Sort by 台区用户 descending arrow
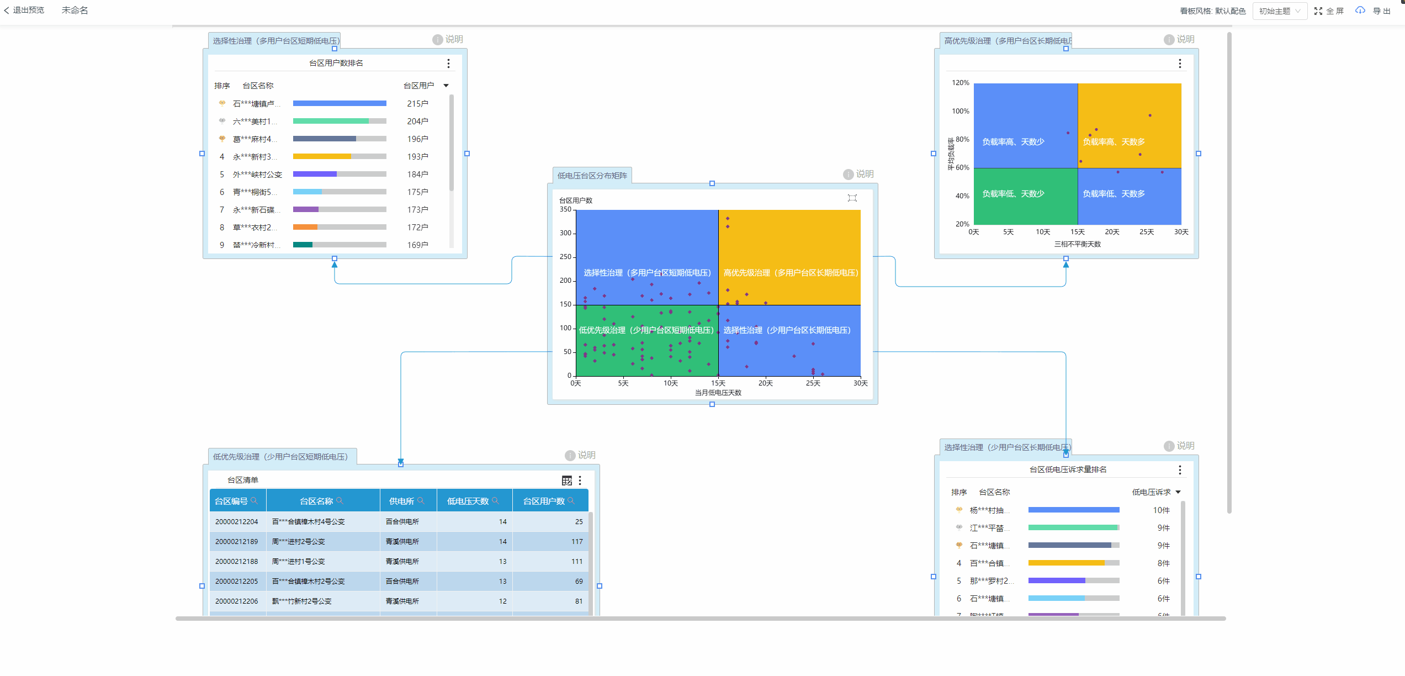Screen dimensions: 1405x676 pyautogui.click(x=446, y=86)
